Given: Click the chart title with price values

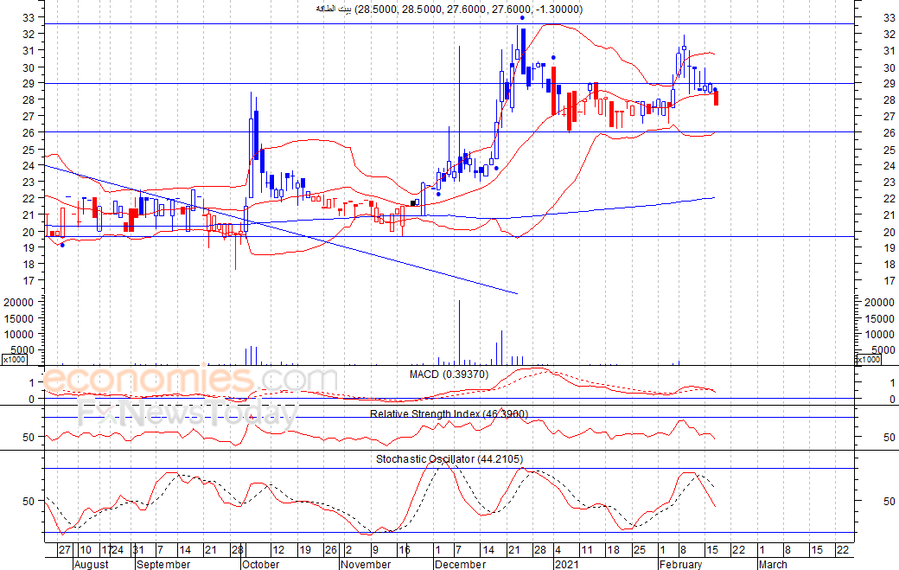Looking at the screenshot, I should 449,10.
